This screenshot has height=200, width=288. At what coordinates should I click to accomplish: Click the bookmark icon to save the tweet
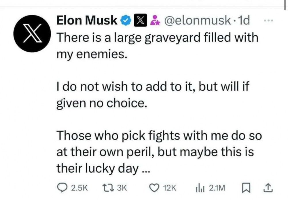246,187
